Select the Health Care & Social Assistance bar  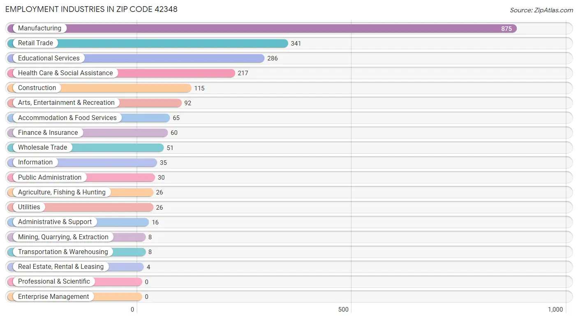point(121,73)
